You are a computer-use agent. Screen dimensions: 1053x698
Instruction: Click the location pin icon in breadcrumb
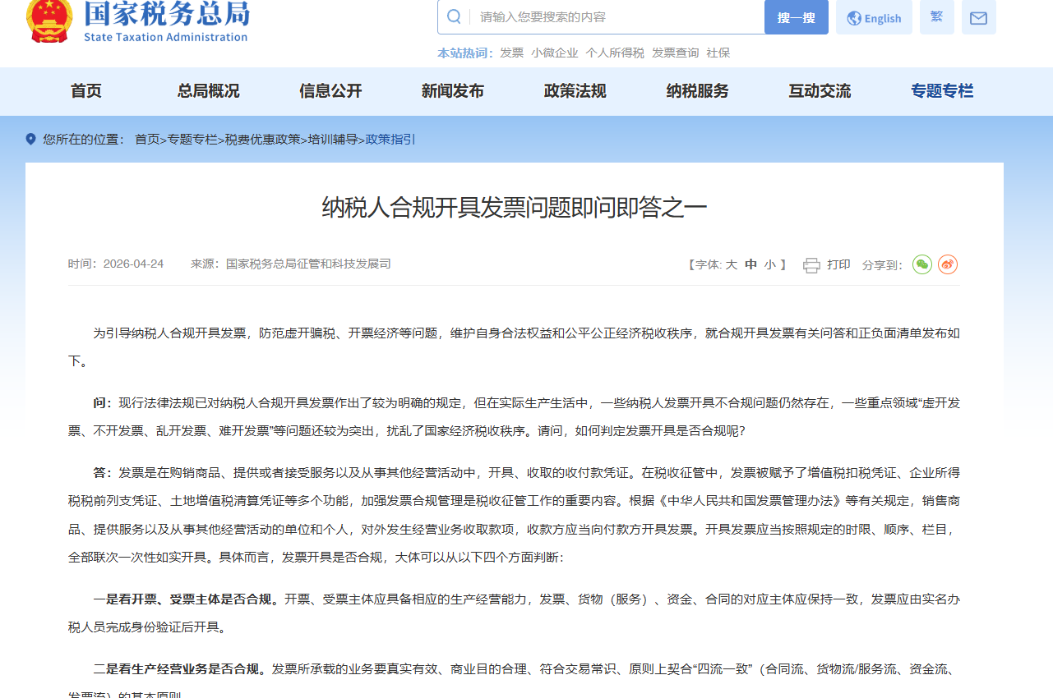coord(31,140)
